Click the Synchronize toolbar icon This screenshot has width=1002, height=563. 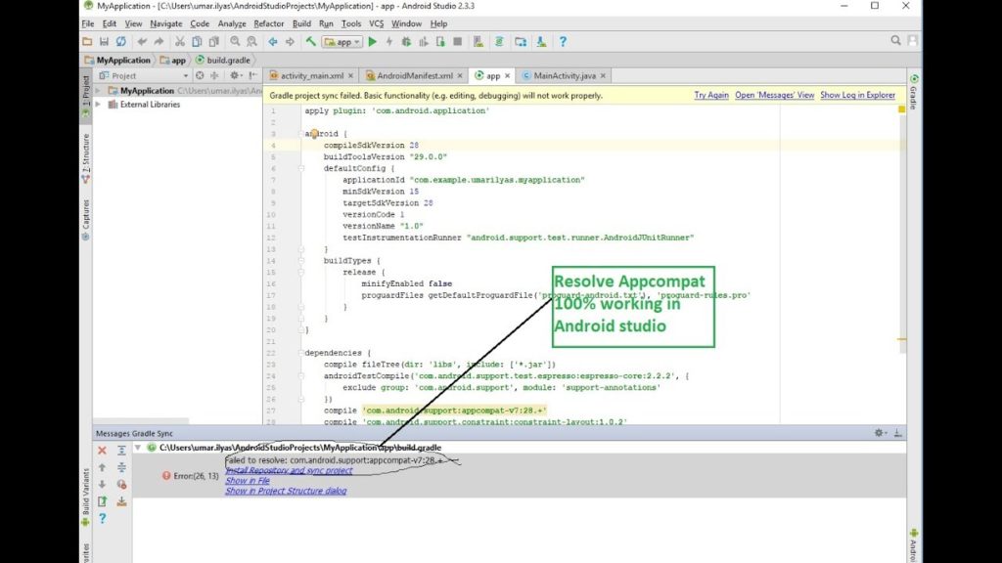point(120,41)
